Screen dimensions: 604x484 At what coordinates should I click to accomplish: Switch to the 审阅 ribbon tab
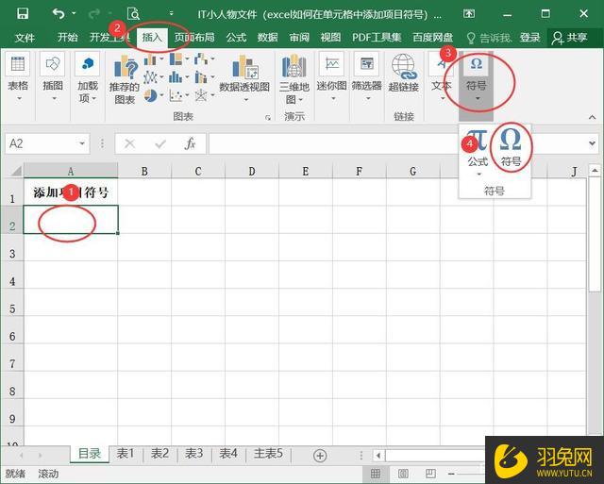click(x=299, y=38)
